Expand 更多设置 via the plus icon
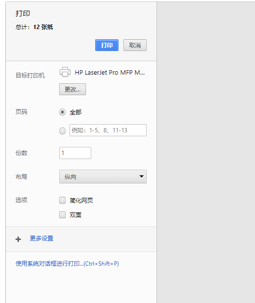 pos(18,239)
